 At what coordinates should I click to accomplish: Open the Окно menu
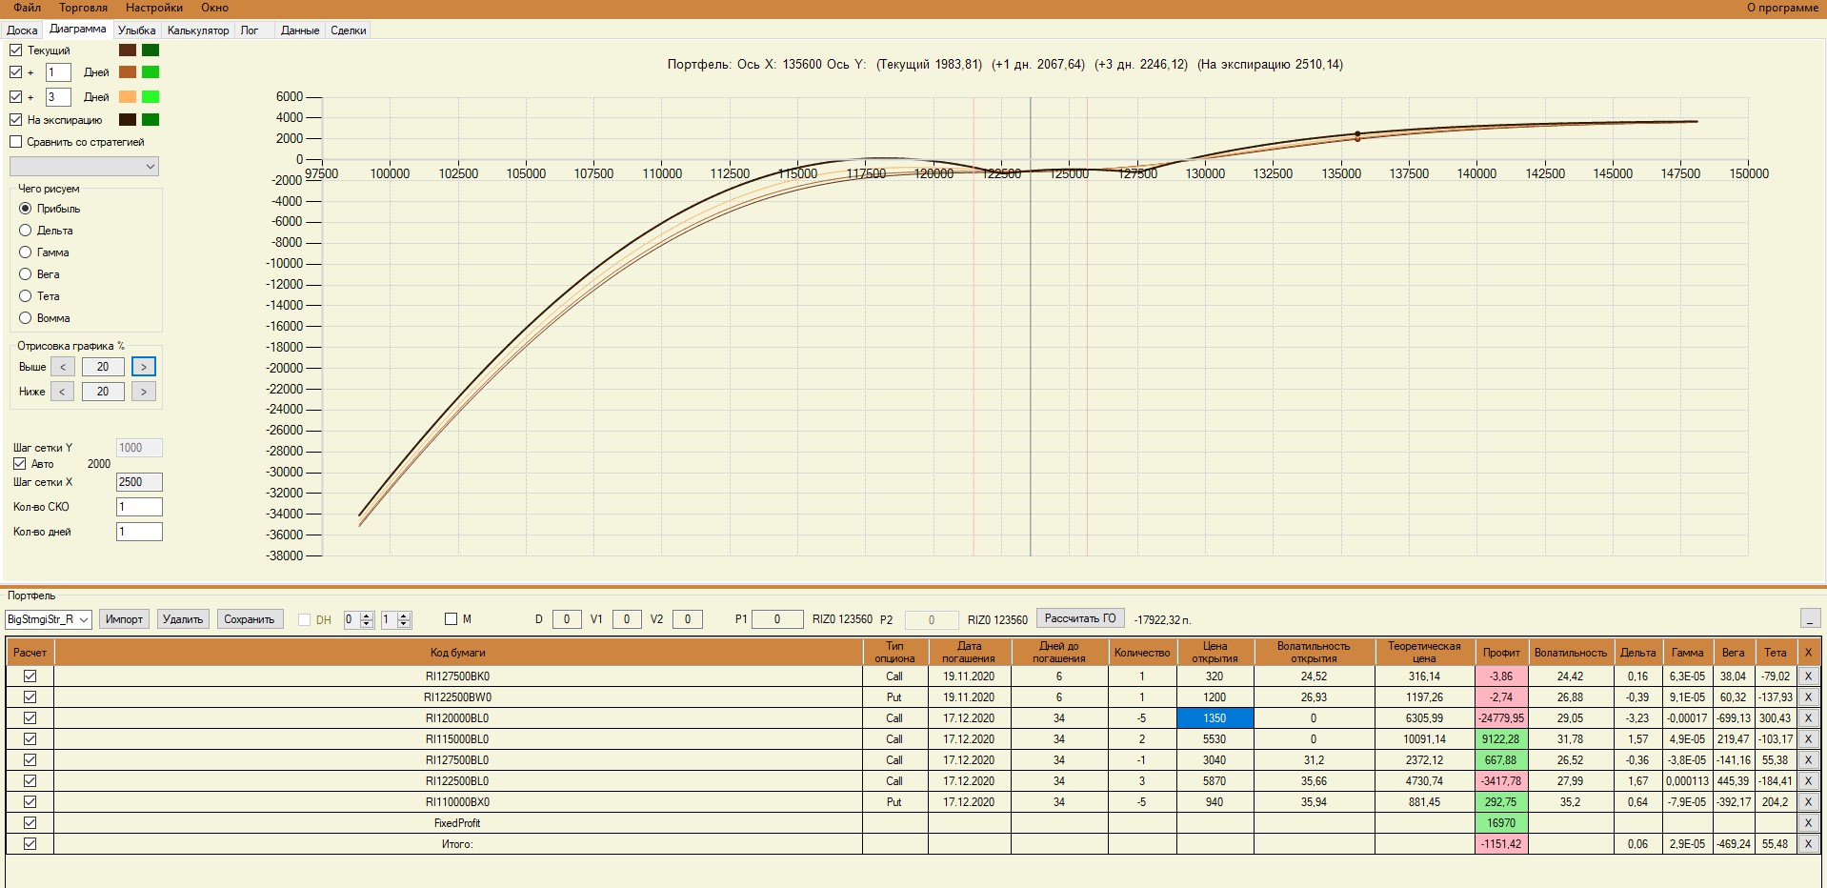(x=214, y=8)
